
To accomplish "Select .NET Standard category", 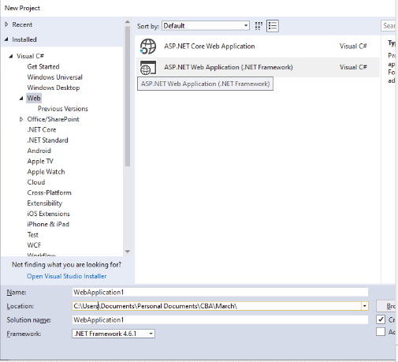I will click(47, 140).
